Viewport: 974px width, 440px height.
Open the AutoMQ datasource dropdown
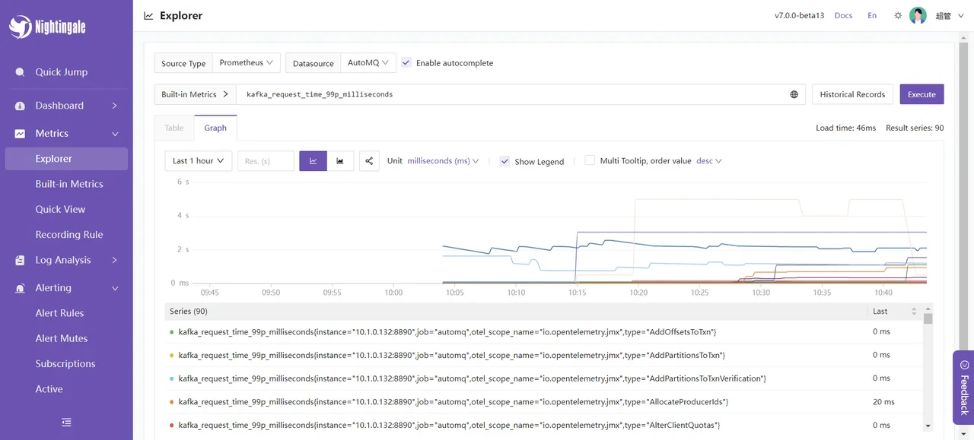point(368,63)
